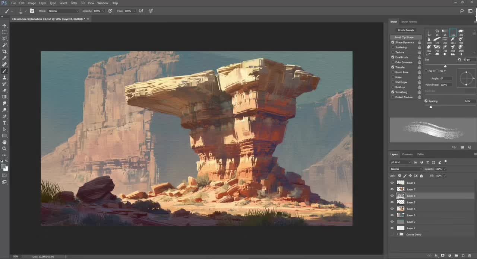
Task: Select the Hand tool
Action: coord(4,142)
